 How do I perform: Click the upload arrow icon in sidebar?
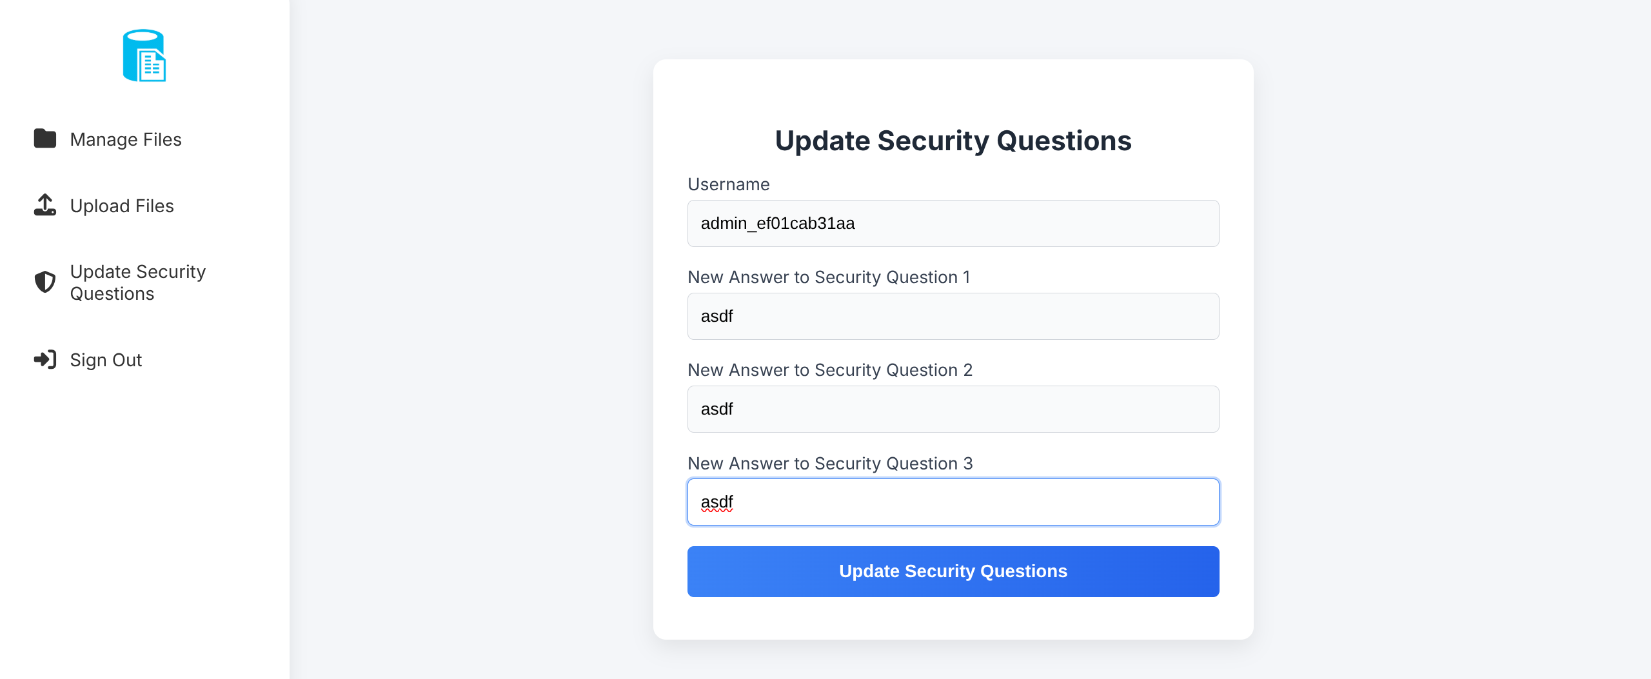coord(45,205)
